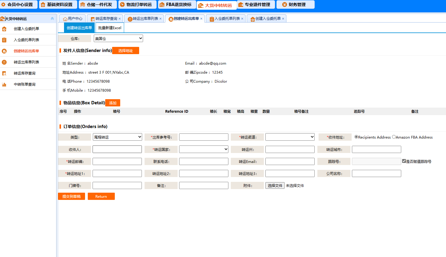Click the 选择地址 button
446x257 pixels.
click(126, 50)
